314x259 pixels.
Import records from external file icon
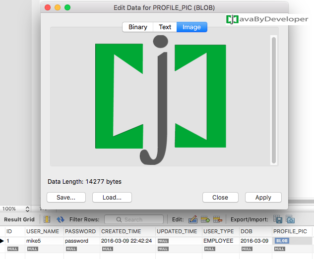290,219
